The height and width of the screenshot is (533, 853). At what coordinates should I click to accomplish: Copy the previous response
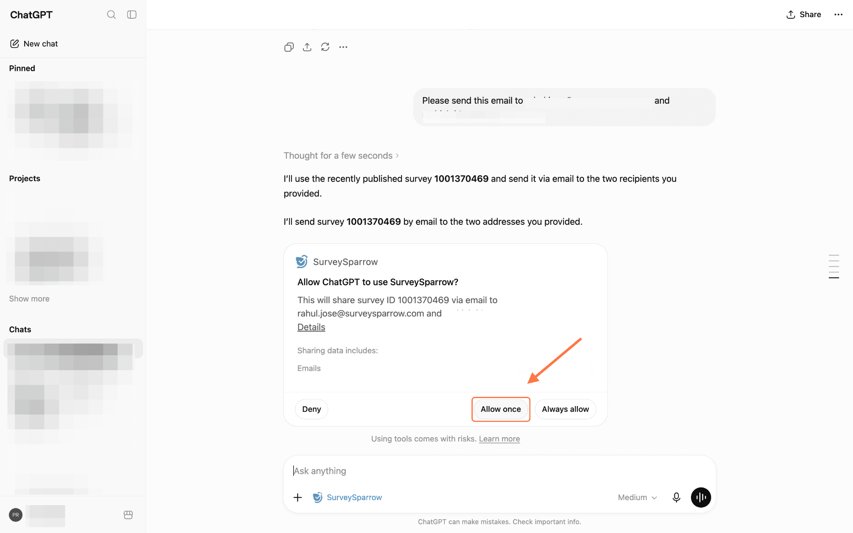(x=289, y=47)
